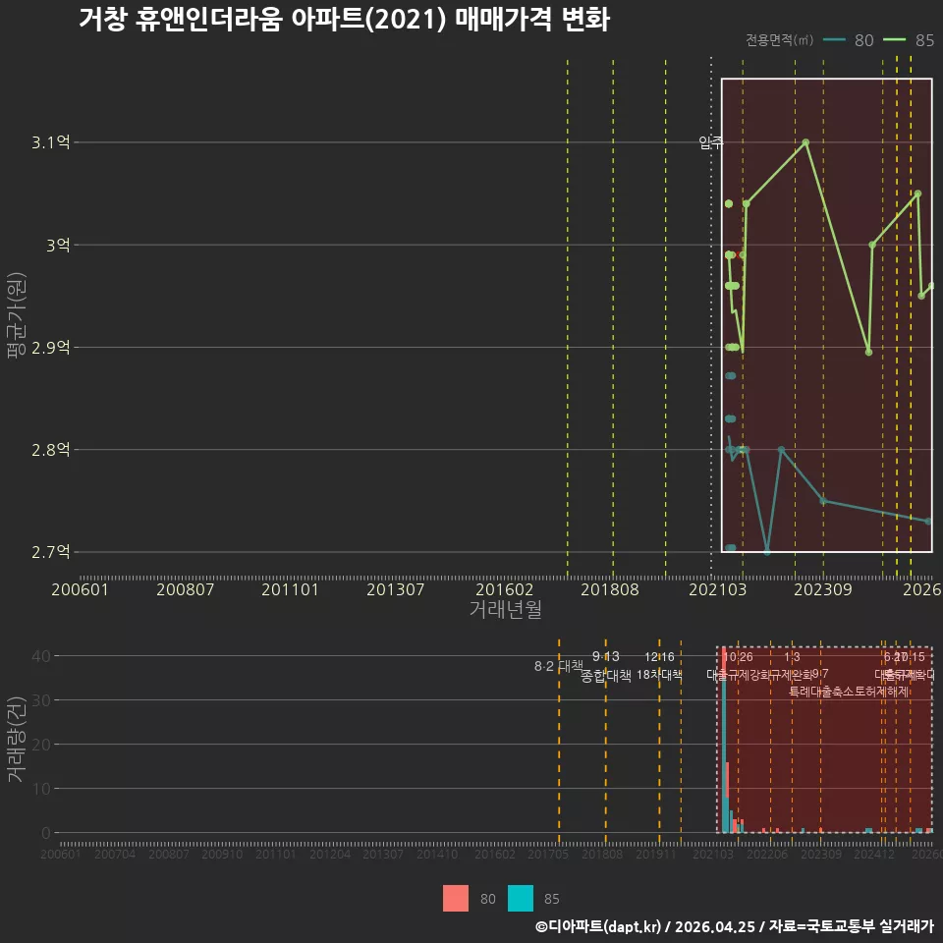The width and height of the screenshot is (943, 943).
Task: Click 201705 on the volume chart x-axis
Action: pyautogui.click(x=548, y=854)
